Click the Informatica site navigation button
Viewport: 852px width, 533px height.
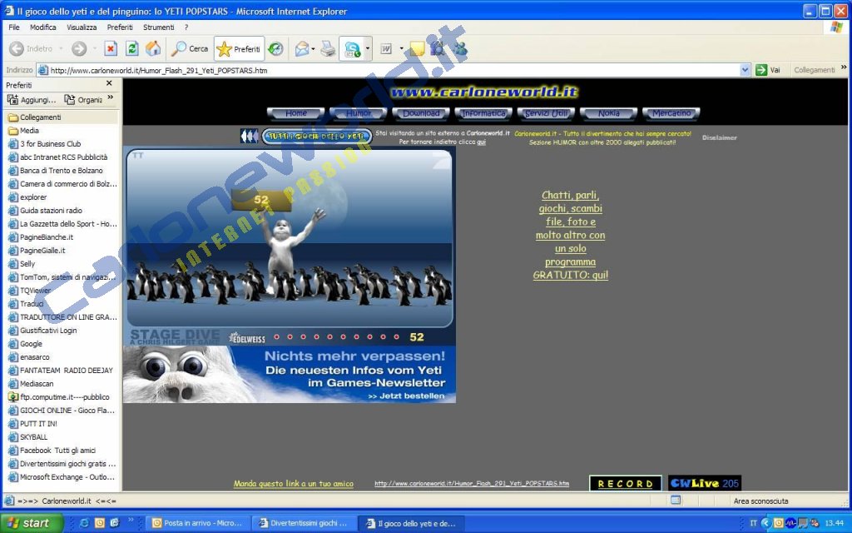[x=483, y=113]
